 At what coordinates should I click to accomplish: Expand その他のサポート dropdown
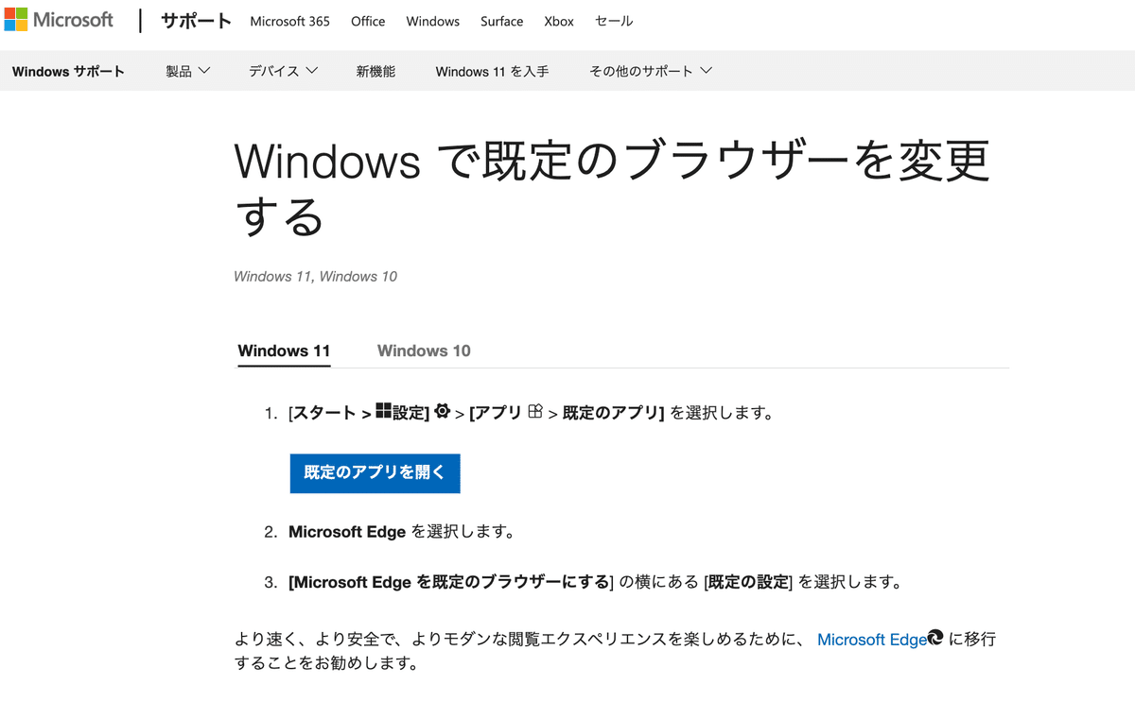point(650,71)
